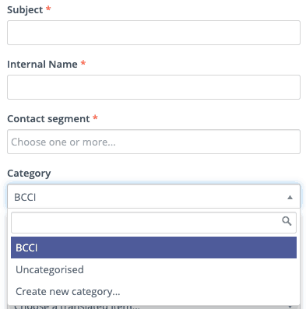Click the red asterisk beside Subject
Screen dimensions: 306x309
tap(48, 9)
